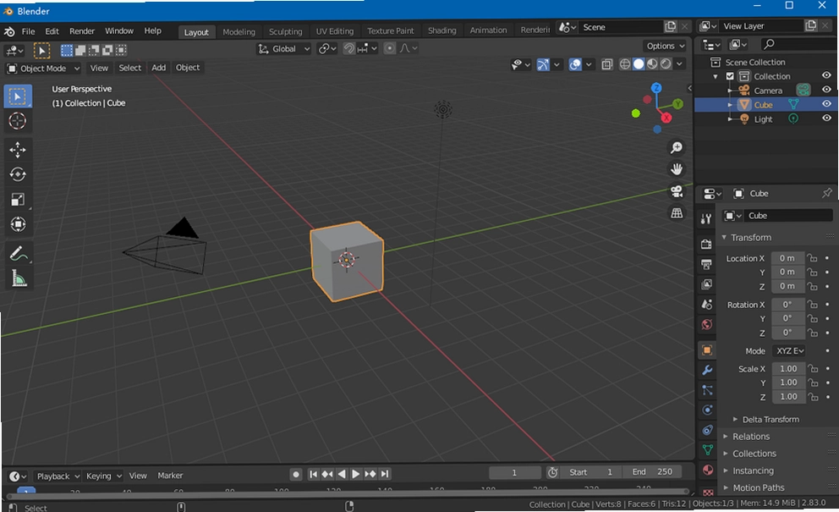Select the 3D Cursor tool
The image size is (839, 512).
(x=18, y=121)
